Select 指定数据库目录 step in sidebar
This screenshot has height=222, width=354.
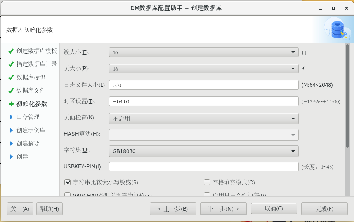[x=36, y=64]
